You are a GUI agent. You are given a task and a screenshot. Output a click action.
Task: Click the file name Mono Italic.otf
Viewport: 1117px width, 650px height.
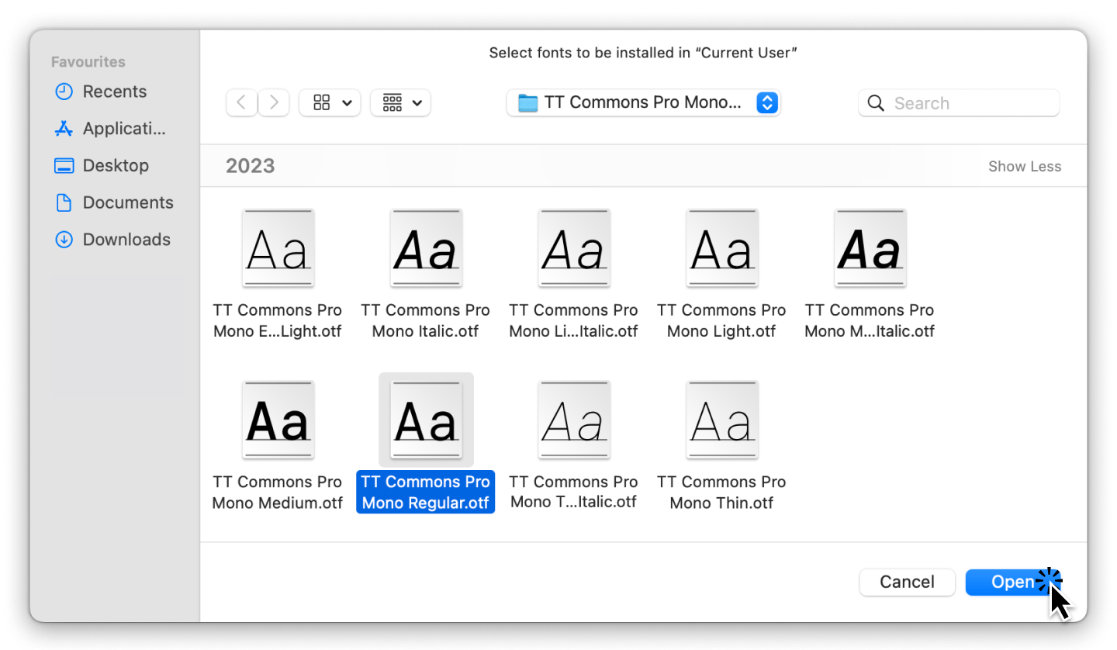[426, 320]
